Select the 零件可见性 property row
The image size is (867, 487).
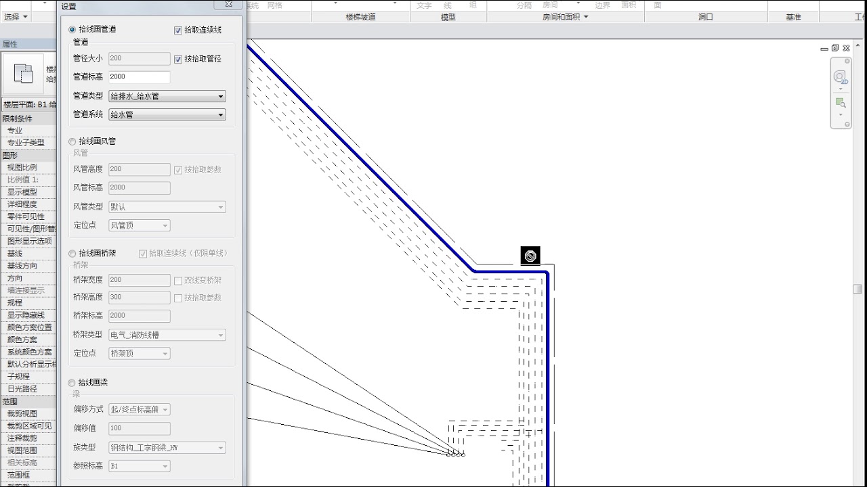[29, 216]
